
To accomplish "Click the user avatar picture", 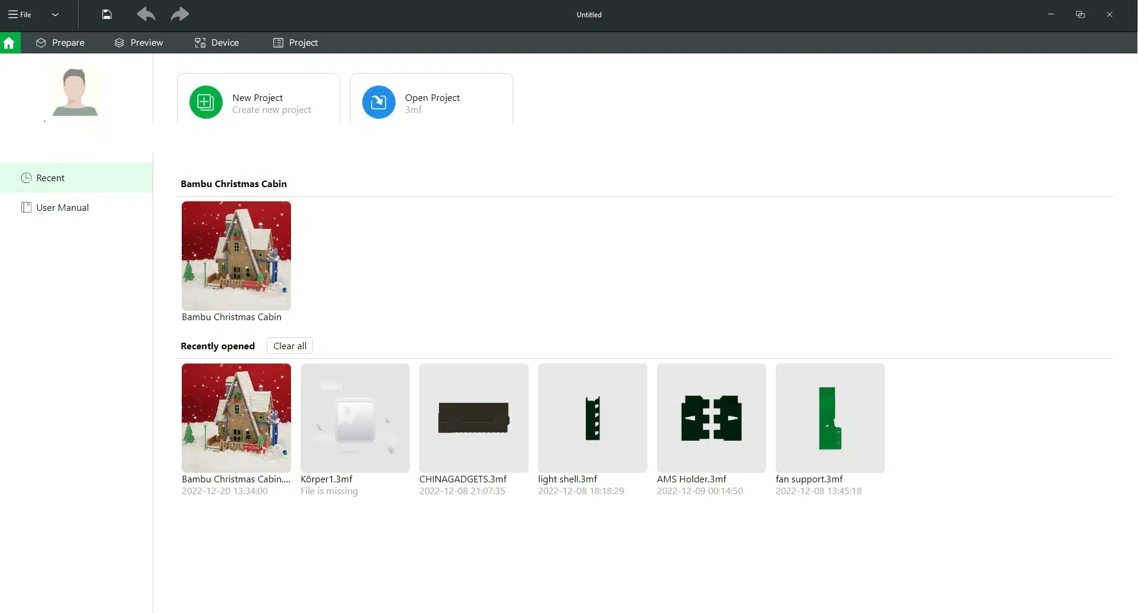I will click(x=75, y=92).
